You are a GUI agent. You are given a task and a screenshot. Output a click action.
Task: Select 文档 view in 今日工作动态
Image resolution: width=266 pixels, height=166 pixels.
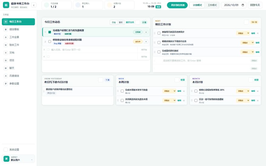pos(114,22)
